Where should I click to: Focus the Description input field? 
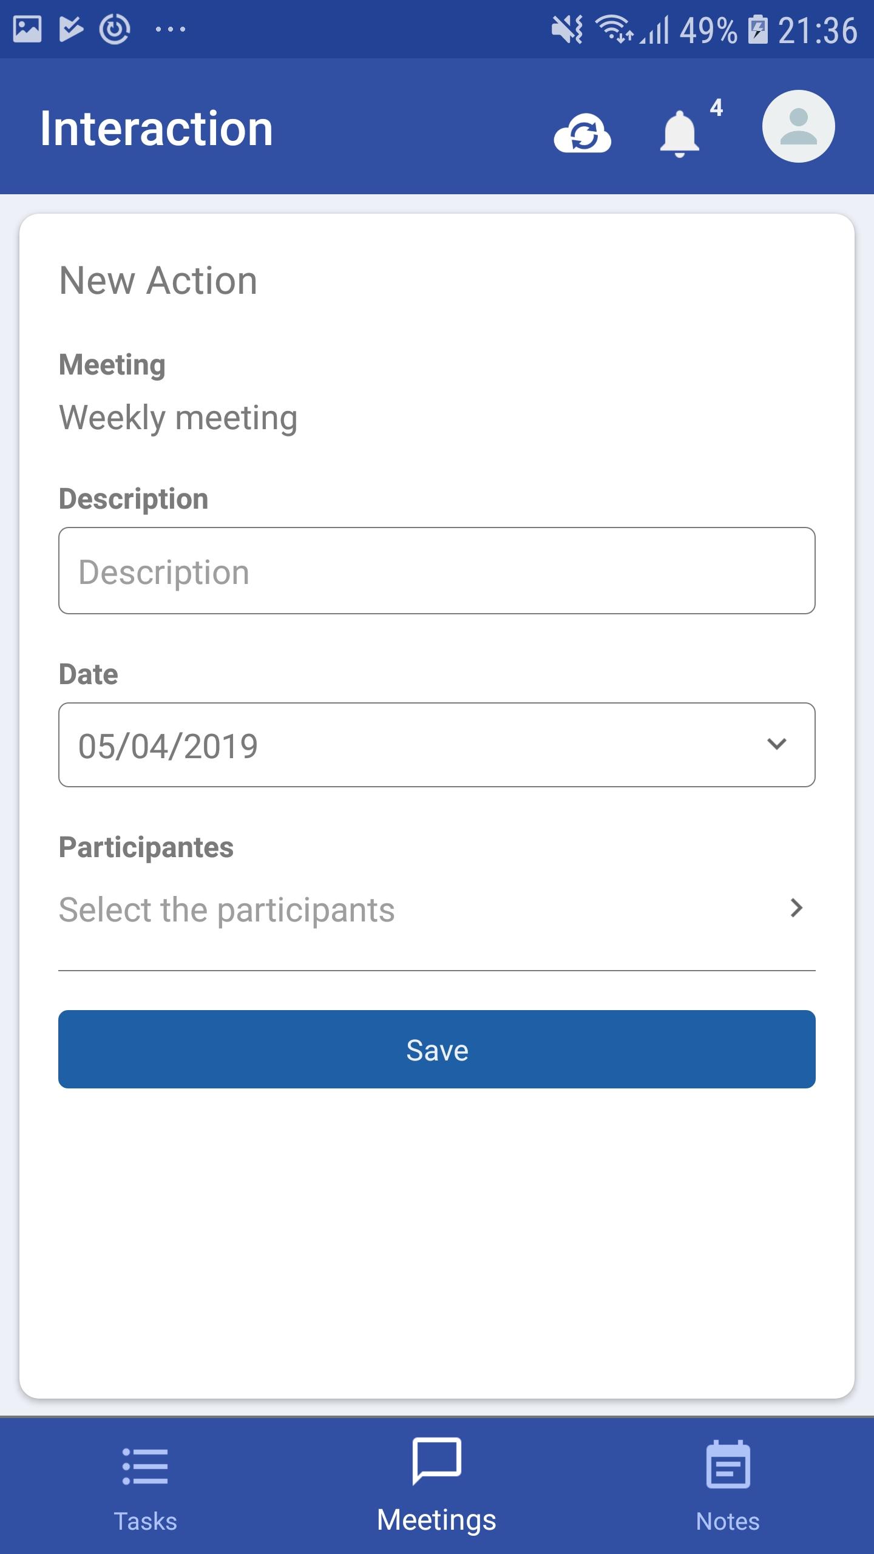[437, 571]
